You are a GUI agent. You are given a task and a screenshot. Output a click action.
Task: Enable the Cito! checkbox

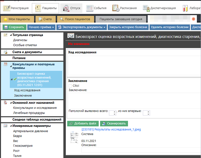tap(70, 86)
